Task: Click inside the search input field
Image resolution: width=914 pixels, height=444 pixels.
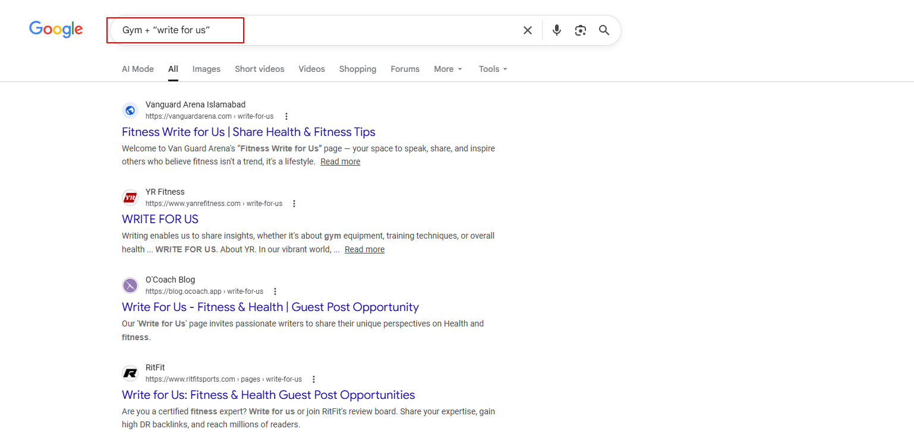Action: click(x=175, y=30)
